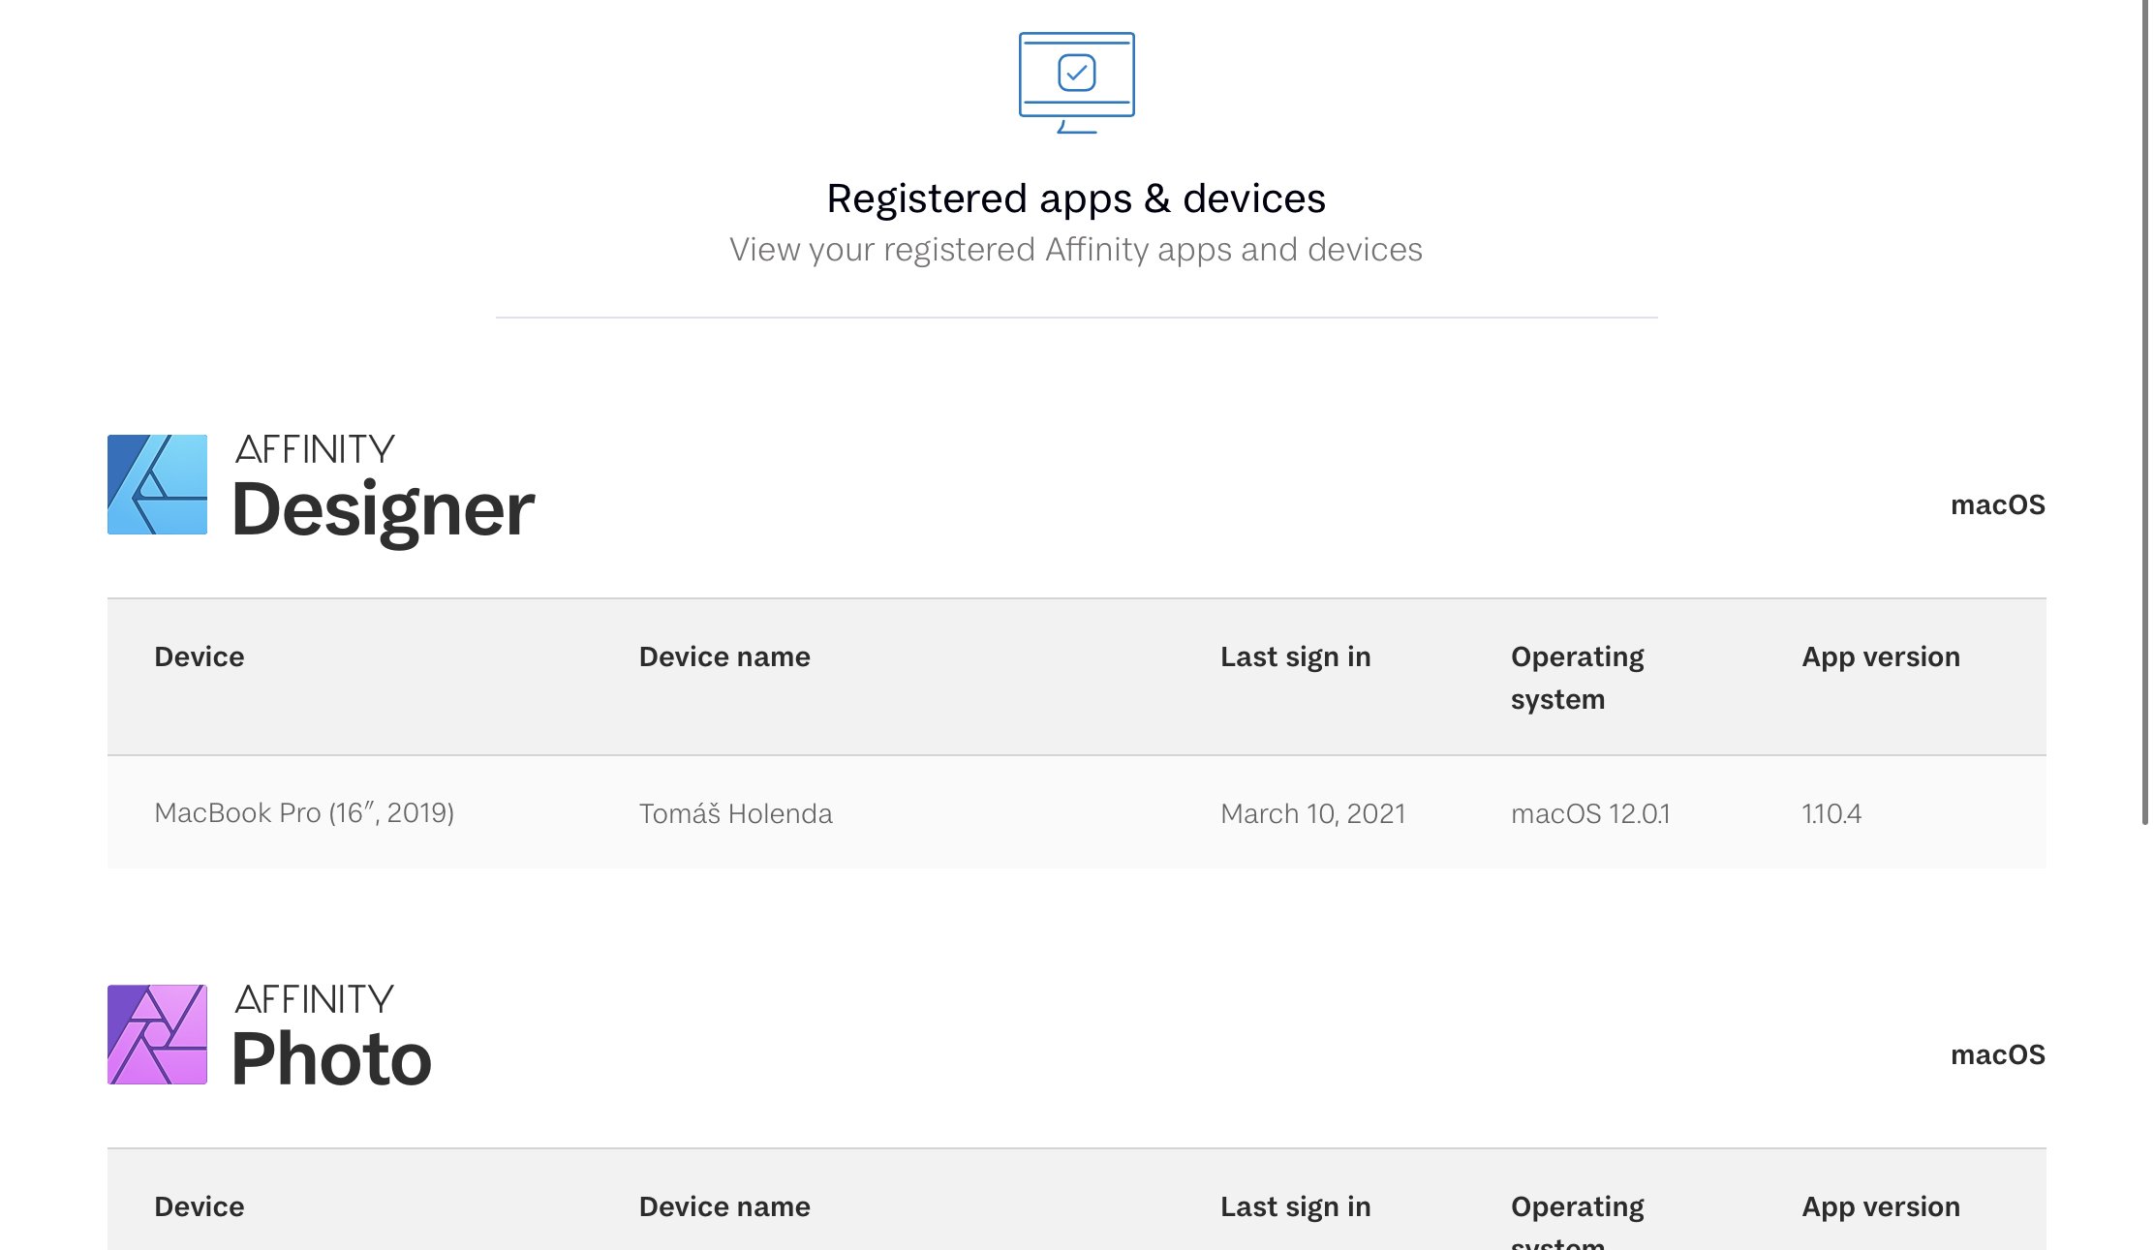Screen dimensions: 2154x1250
Task: Click App version header in Designer table
Action: (x=1880, y=656)
